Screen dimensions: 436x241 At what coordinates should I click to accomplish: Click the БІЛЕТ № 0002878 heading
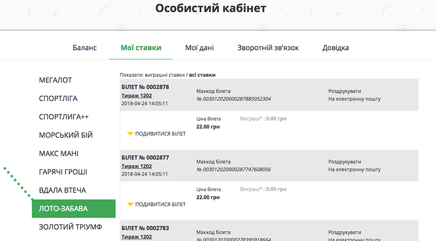tap(145, 87)
